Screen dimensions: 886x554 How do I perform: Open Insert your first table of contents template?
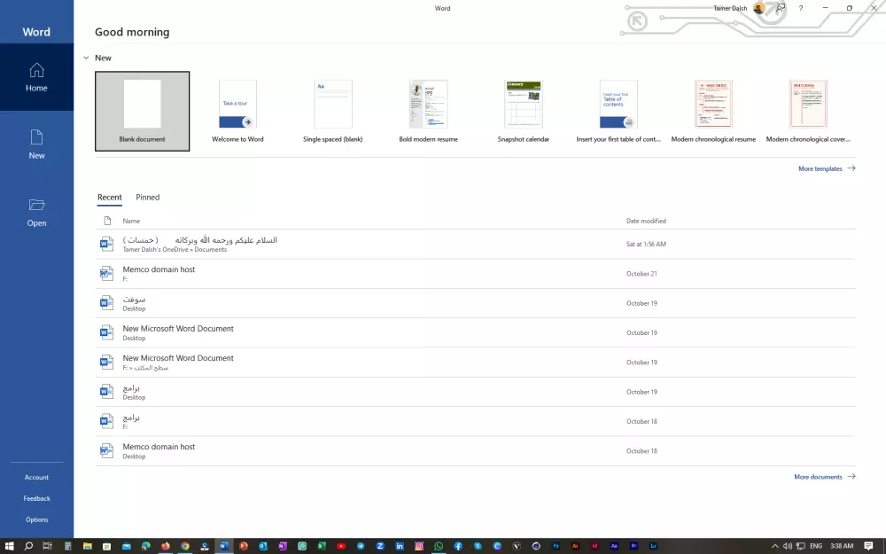tap(618, 111)
